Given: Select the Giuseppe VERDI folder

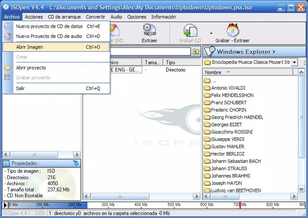Looking at the screenshot, I should (x=224, y=139).
